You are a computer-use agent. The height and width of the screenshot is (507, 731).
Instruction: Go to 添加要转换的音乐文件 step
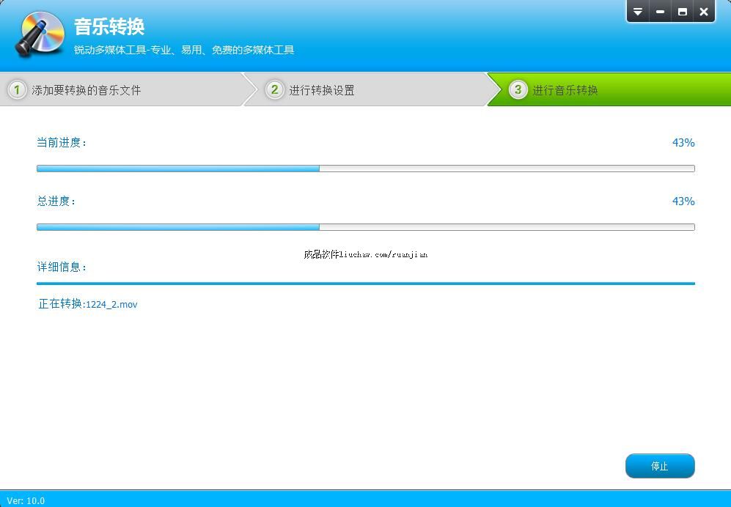coord(86,91)
